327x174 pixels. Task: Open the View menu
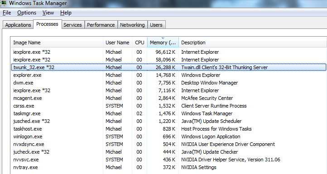coord(48,13)
